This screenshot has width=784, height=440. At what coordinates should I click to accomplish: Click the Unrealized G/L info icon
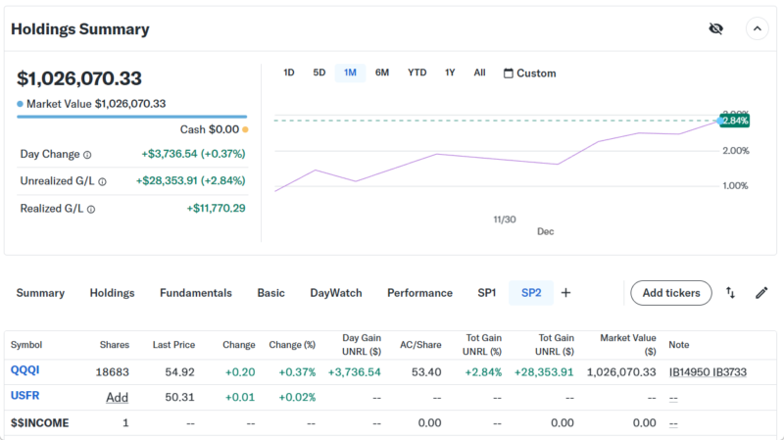tap(102, 181)
